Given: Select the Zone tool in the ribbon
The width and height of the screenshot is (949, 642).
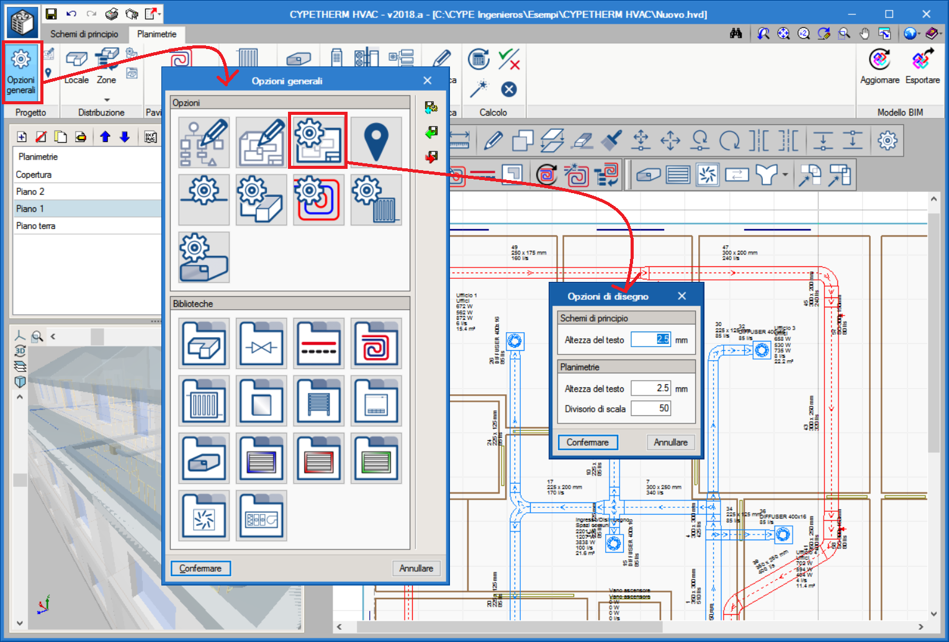Looking at the screenshot, I should pos(107,67).
